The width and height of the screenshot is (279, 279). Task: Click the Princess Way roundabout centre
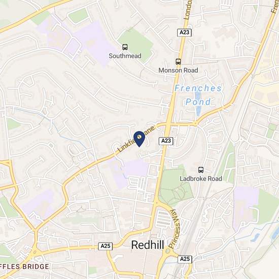tap(167, 251)
